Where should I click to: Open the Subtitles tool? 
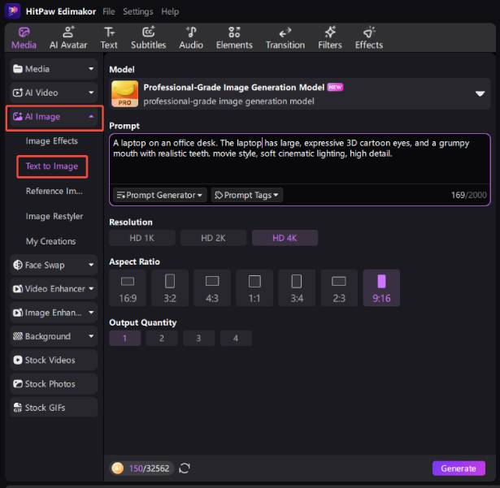click(148, 38)
